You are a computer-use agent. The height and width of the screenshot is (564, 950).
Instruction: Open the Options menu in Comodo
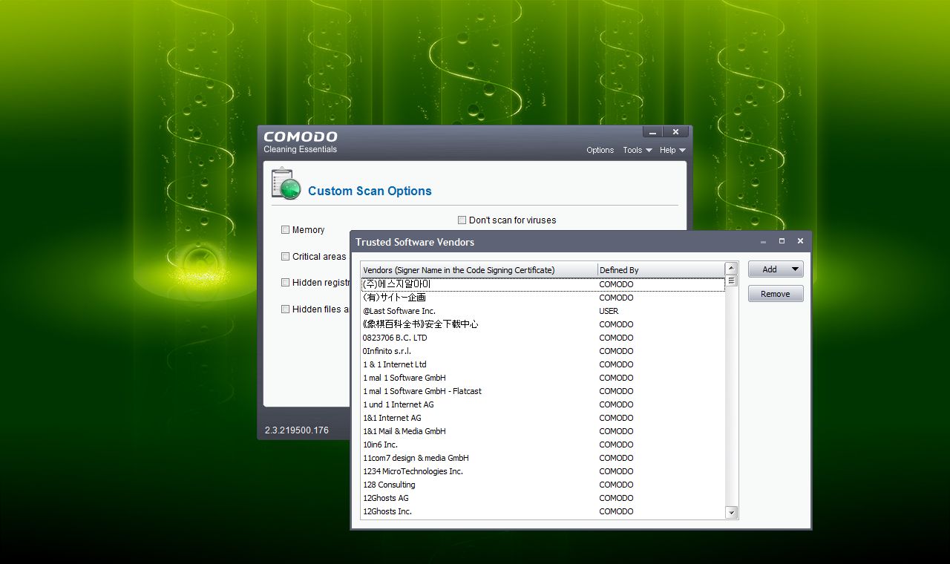[600, 150]
